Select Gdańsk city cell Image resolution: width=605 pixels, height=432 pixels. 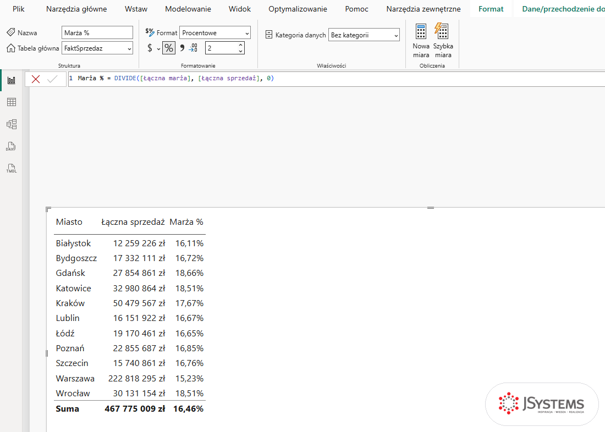click(70, 273)
